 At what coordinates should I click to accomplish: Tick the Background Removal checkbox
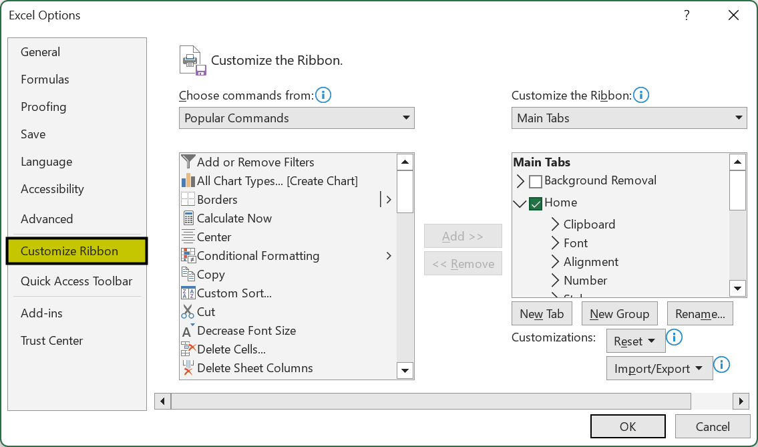[535, 182]
